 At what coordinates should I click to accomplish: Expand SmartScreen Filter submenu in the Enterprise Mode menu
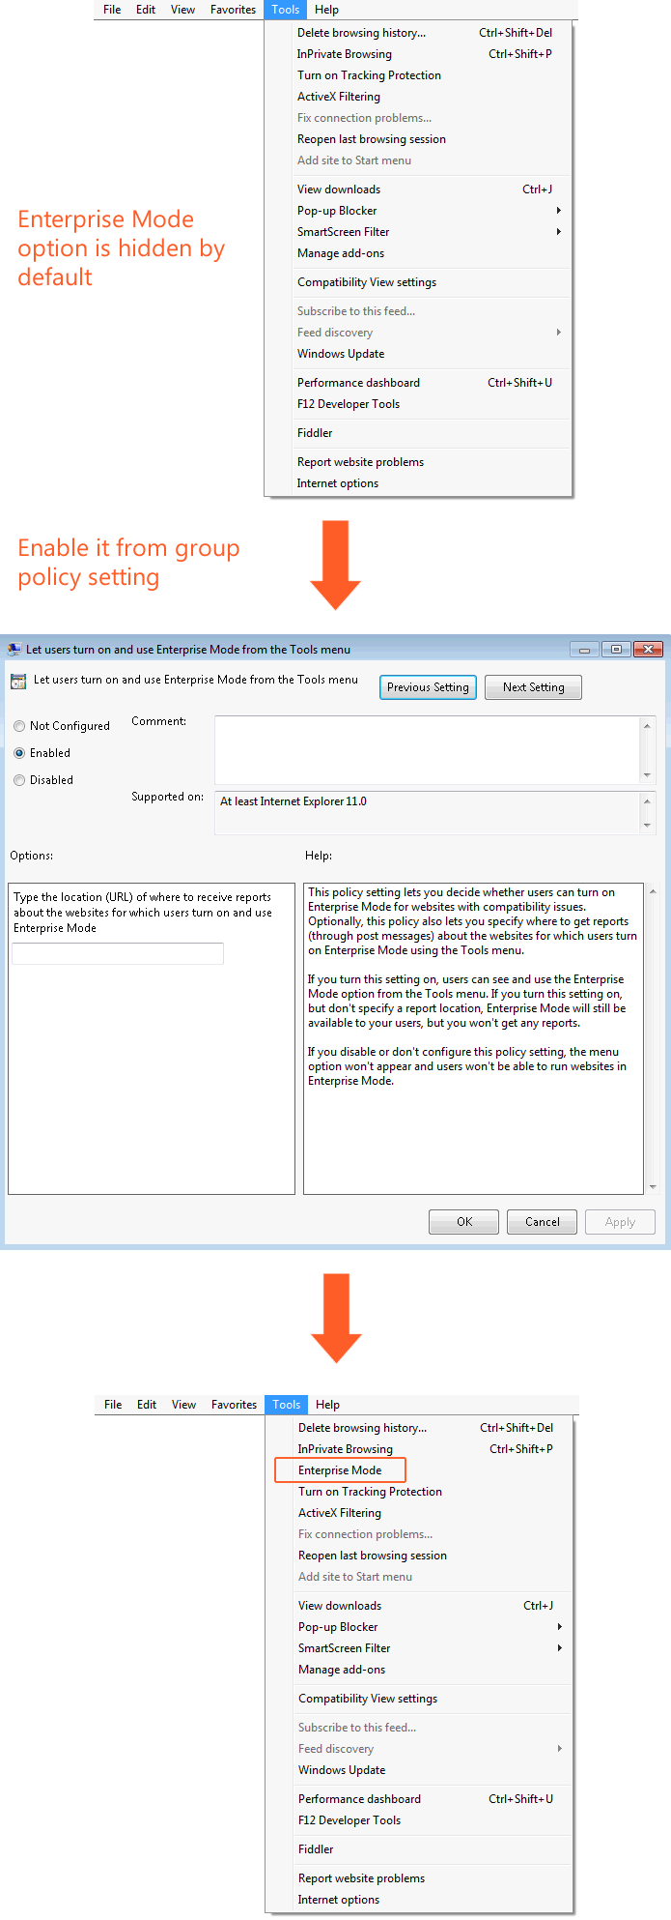point(559,1648)
